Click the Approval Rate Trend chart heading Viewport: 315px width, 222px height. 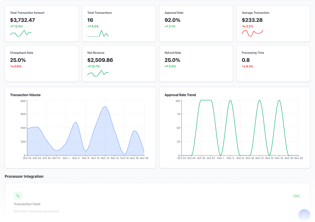tap(180, 95)
